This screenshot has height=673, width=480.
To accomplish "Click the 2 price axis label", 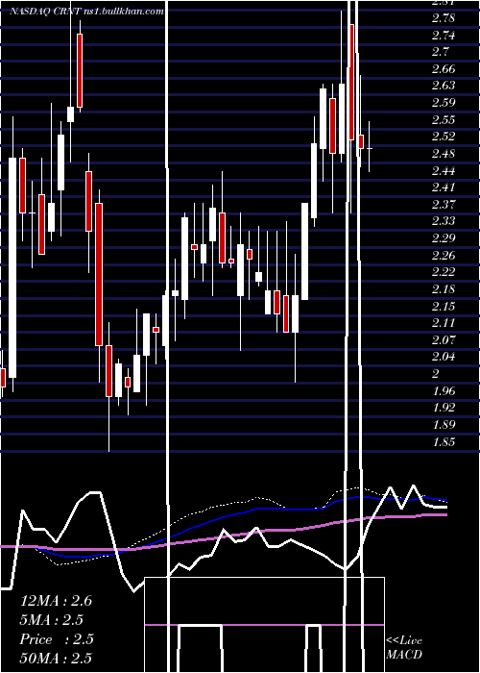I will (436, 374).
